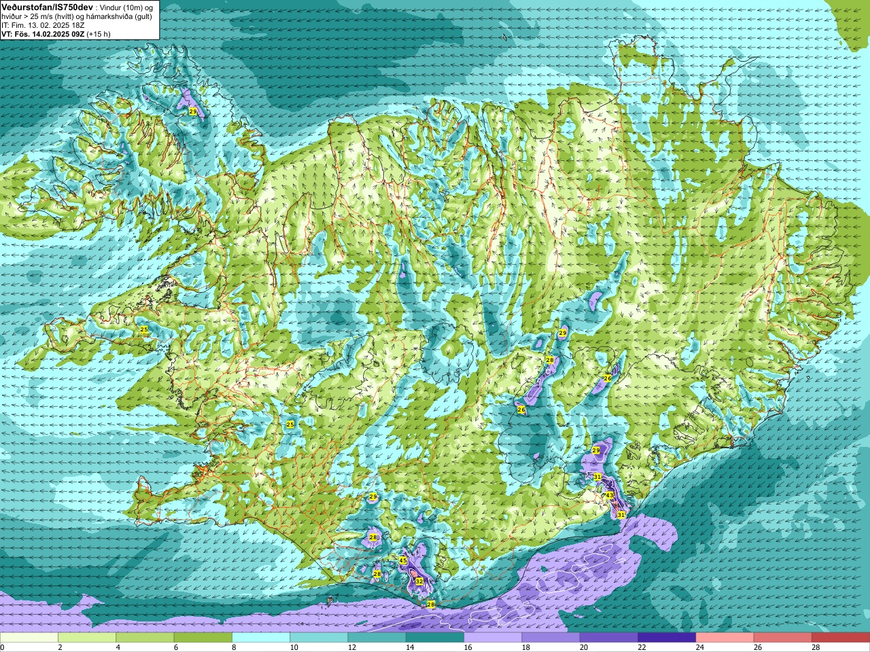
Task: Click the legend tick label '10'
Action: click(x=294, y=647)
